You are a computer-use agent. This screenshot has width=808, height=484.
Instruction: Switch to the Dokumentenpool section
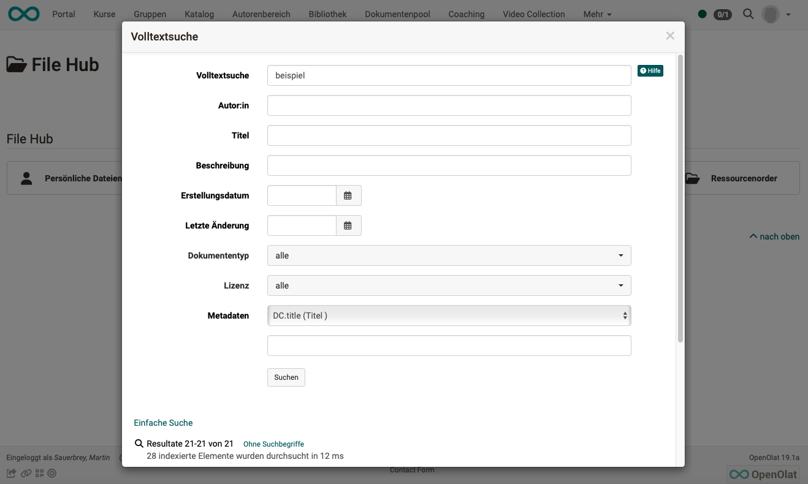click(x=397, y=13)
